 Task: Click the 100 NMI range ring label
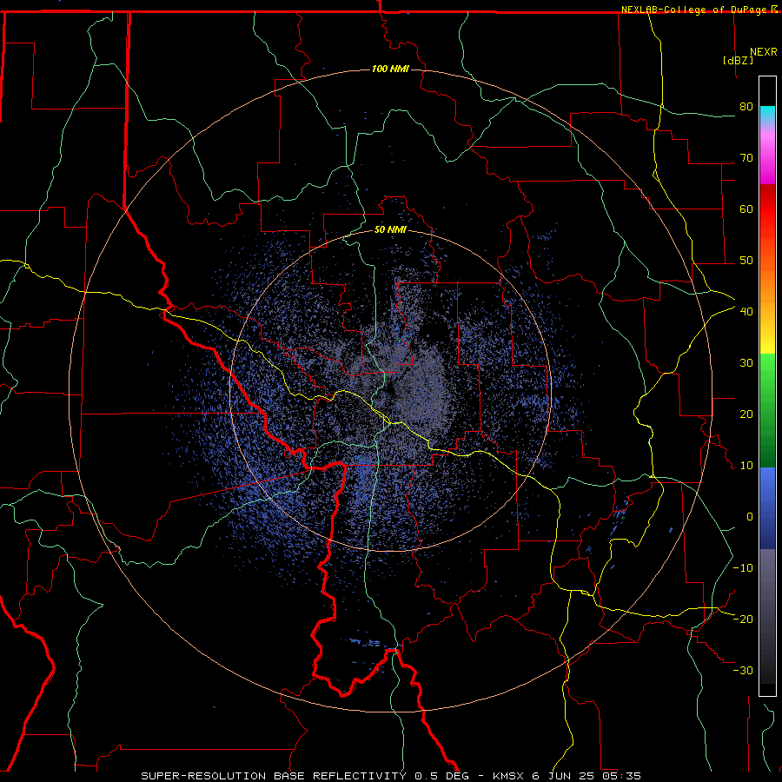click(x=390, y=69)
